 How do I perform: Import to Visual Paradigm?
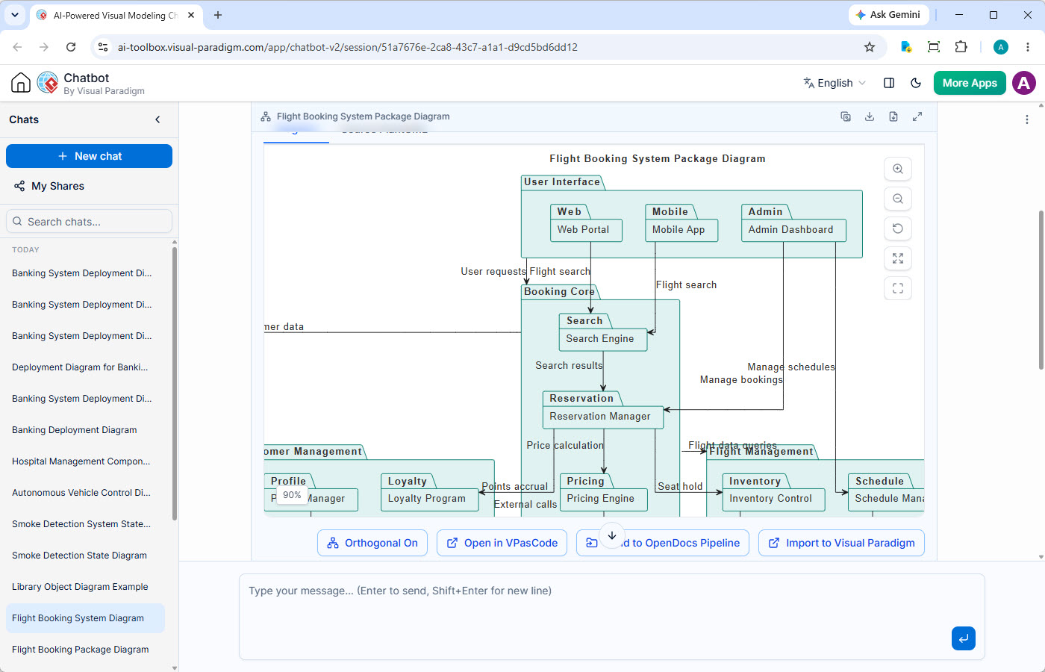[841, 543]
